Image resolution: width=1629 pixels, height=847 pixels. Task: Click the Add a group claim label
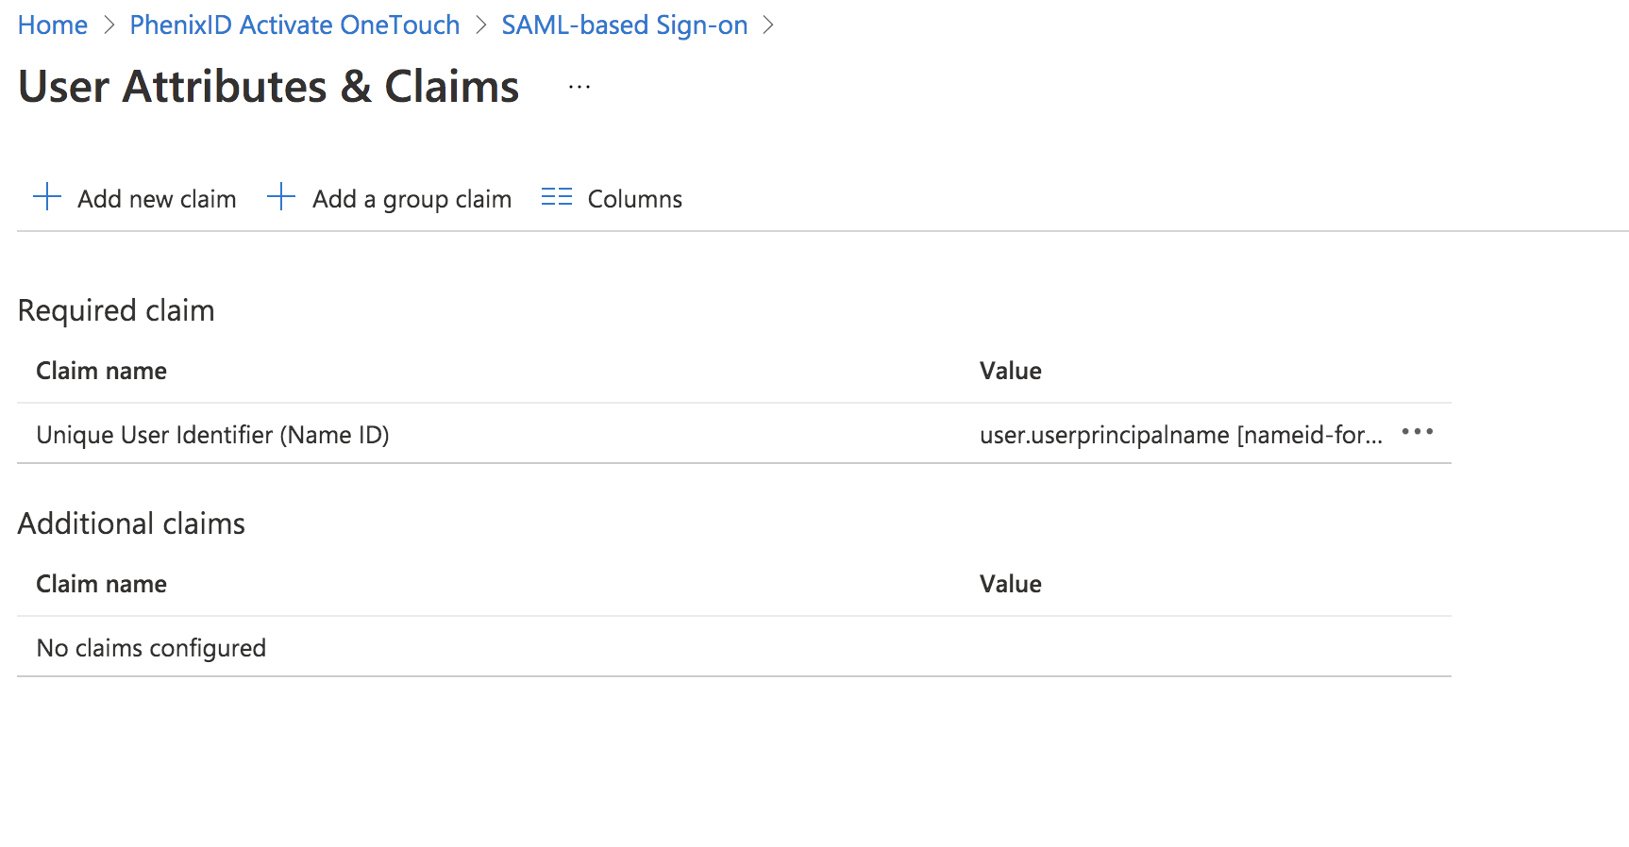point(411,199)
